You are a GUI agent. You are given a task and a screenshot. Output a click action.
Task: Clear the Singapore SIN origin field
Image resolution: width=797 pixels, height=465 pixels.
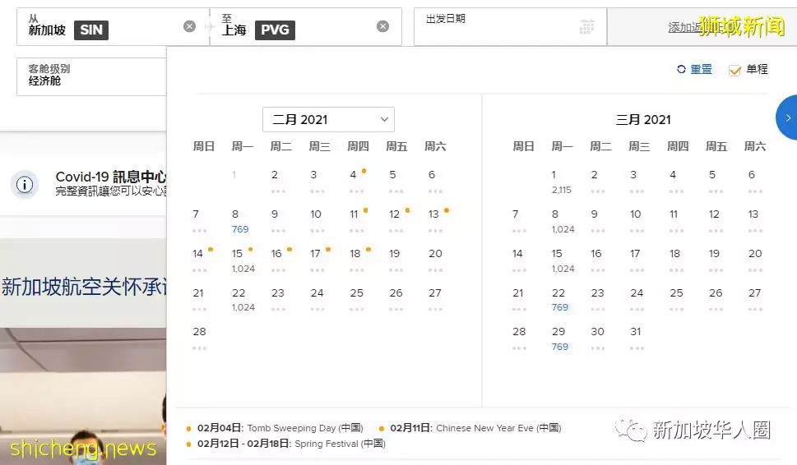coord(189,26)
